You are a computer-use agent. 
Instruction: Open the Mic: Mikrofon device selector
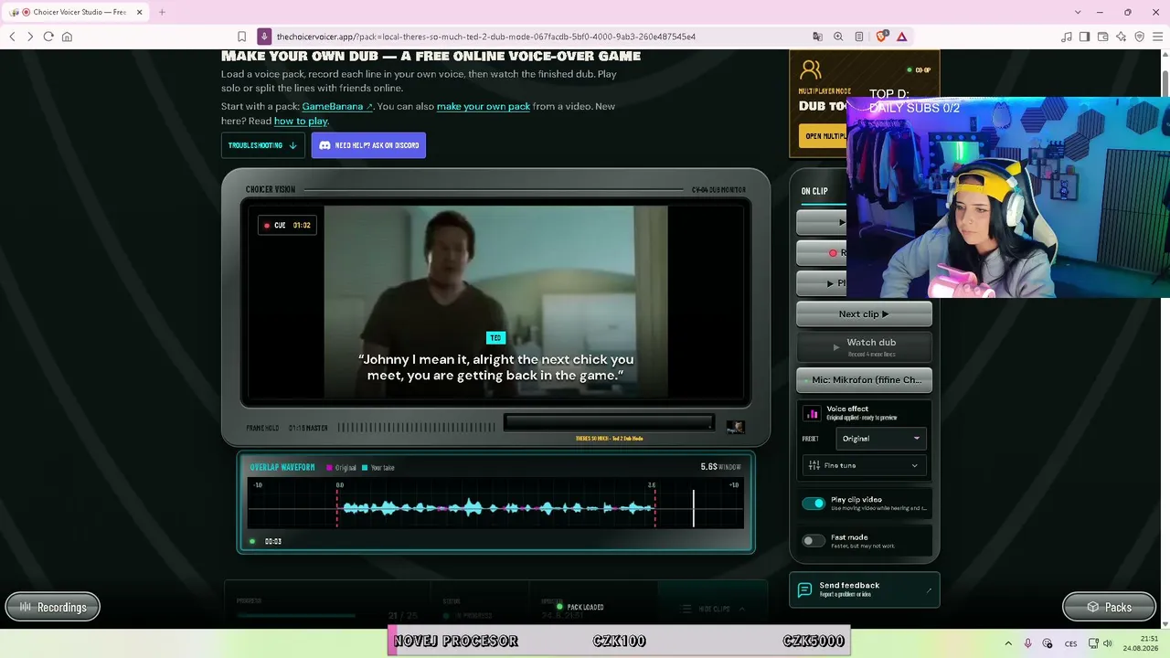point(865,379)
